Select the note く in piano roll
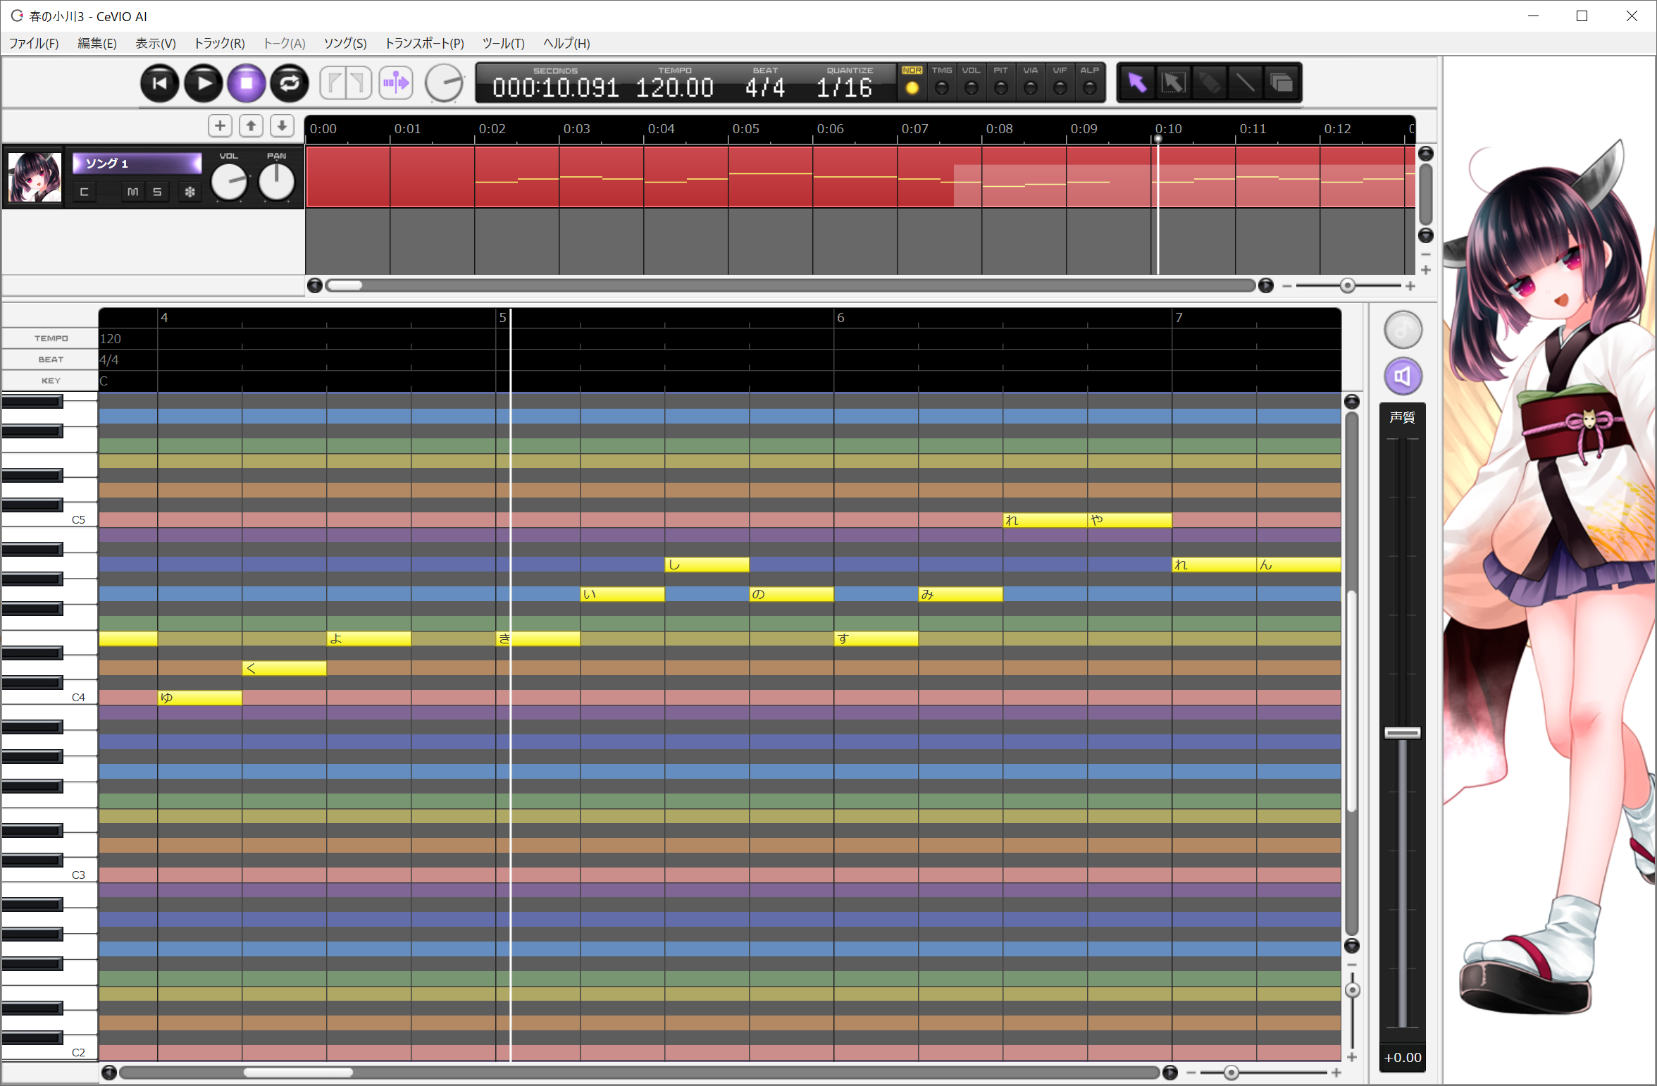The image size is (1657, 1086). pos(284,668)
